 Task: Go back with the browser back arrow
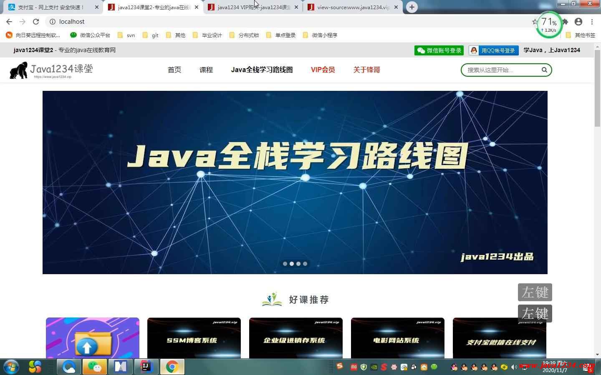point(9,22)
